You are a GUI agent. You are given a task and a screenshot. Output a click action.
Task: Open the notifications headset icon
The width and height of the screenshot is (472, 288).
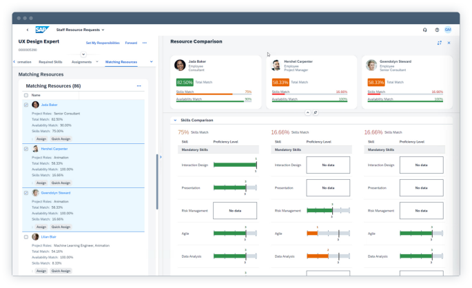tap(424, 30)
